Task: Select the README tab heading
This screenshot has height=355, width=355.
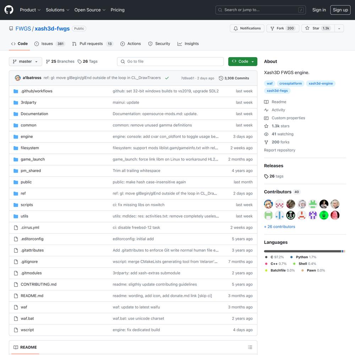Action: [25, 347]
